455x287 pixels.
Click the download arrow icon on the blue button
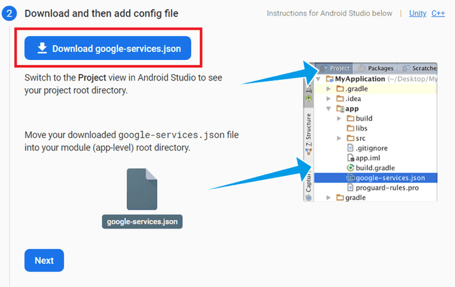coord(42,48)
